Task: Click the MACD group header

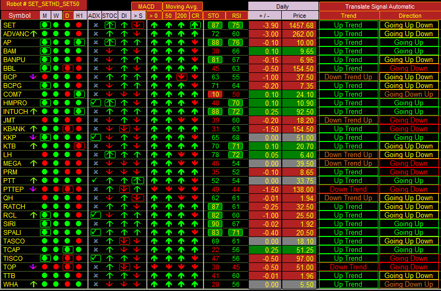Action: [x=146, y=6]
